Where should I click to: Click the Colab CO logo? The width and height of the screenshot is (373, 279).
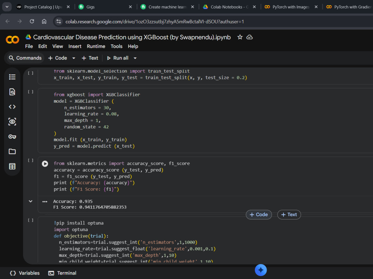[x=12, y=40]
